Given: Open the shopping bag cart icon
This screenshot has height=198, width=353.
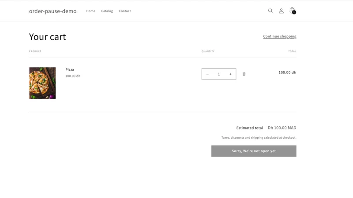Looking at the screenshot, I should [293, 11].
